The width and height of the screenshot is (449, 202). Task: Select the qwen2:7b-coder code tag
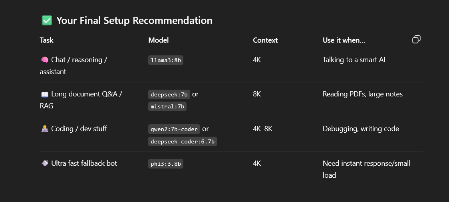(x=174, y=129)
